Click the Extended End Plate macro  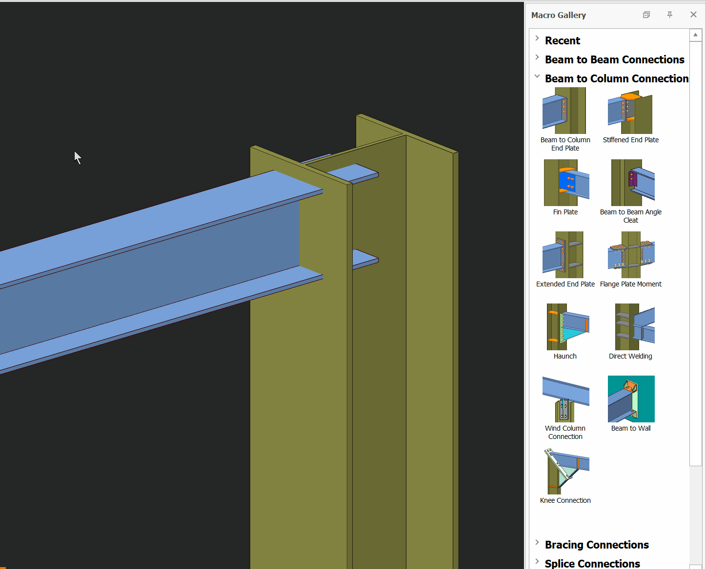coord(564,255)
